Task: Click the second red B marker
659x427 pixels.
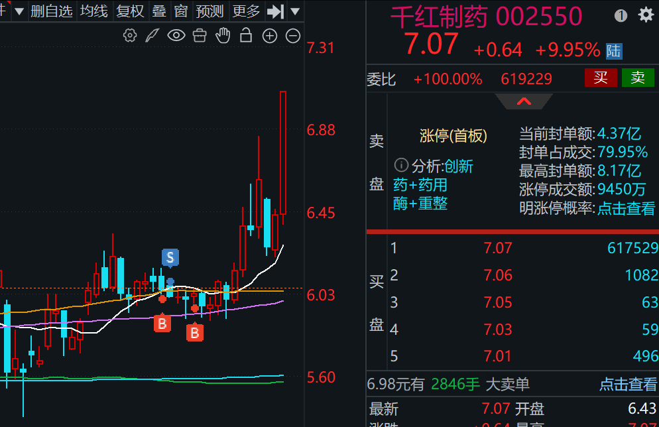Action: 195,332
